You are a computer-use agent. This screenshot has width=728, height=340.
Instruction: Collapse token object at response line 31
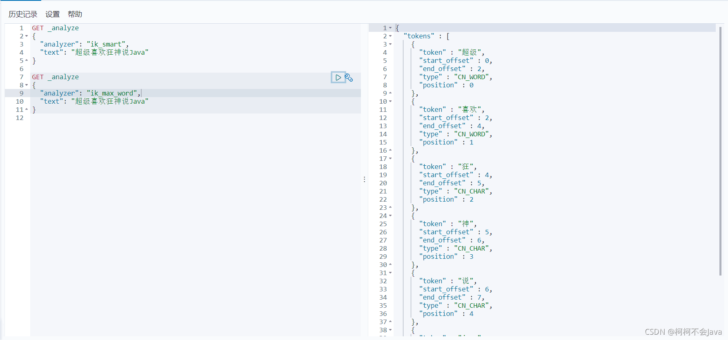tap(390, 273)
